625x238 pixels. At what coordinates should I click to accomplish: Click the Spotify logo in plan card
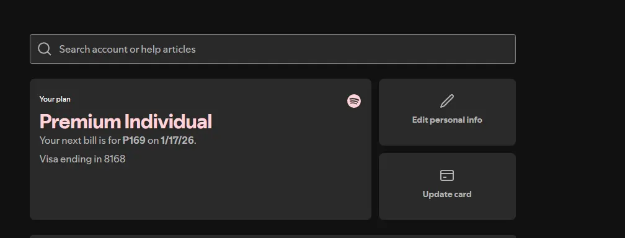click(x=354, y=101)
